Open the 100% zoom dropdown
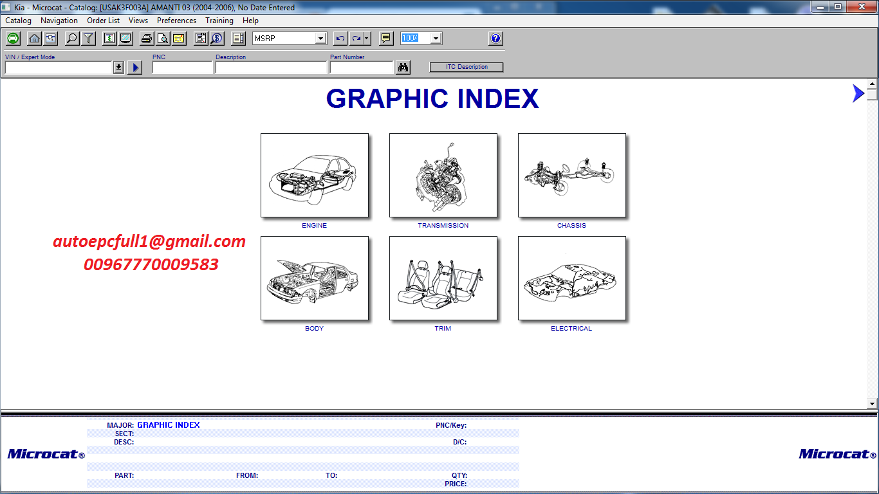879x494 pixels. 436,39
